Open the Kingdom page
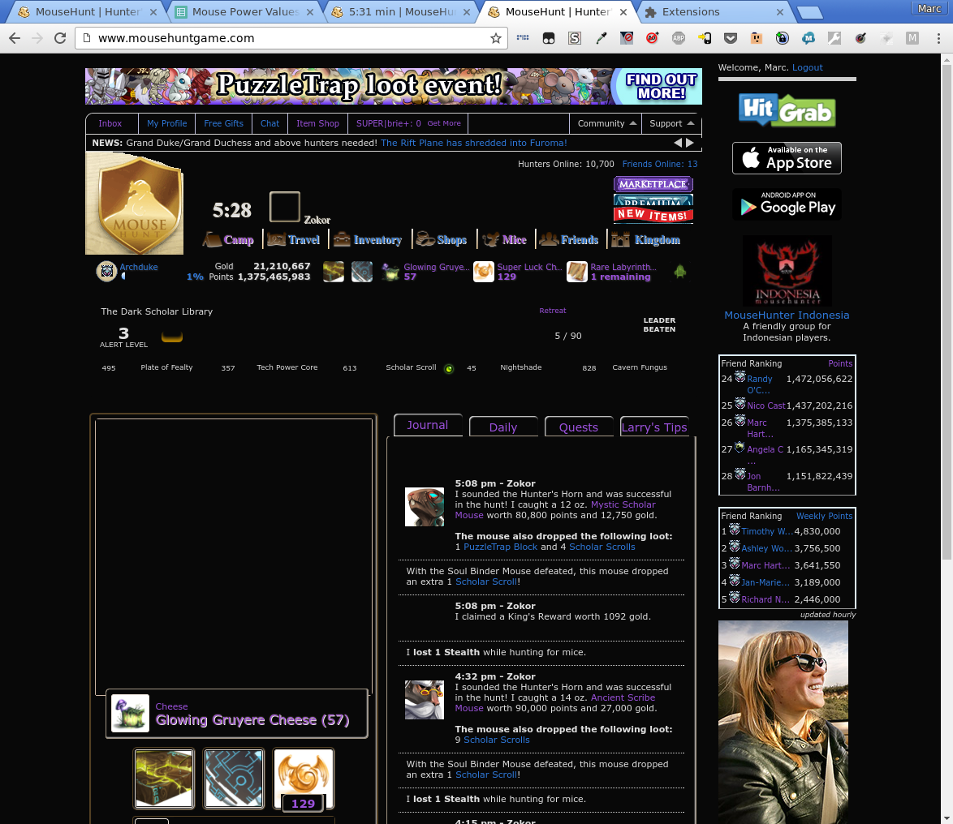953x824 pixels. (645, 240)
